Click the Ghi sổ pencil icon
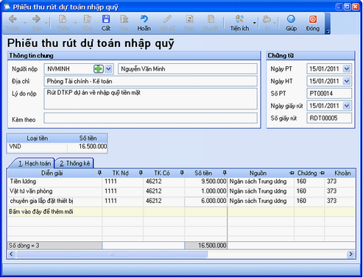363x278 pixels. click(x=167, y=19)
